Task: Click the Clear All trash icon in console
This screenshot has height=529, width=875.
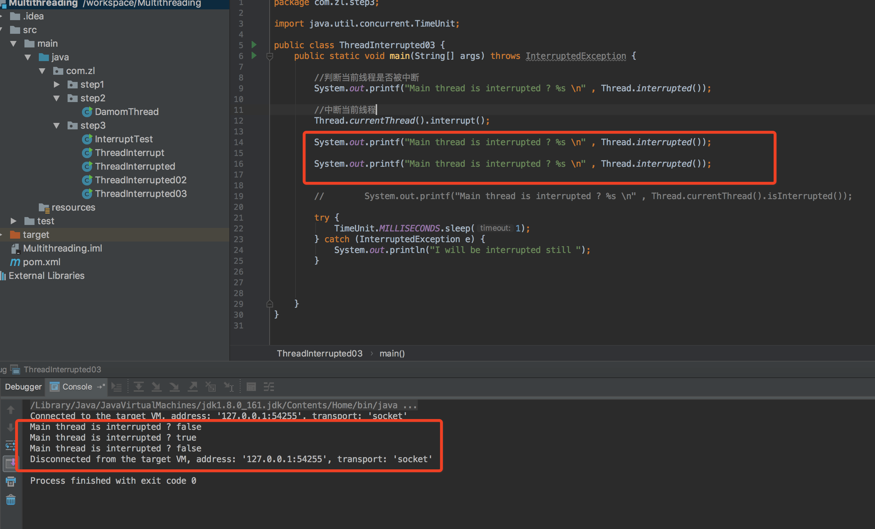Action: pos(11,500)
